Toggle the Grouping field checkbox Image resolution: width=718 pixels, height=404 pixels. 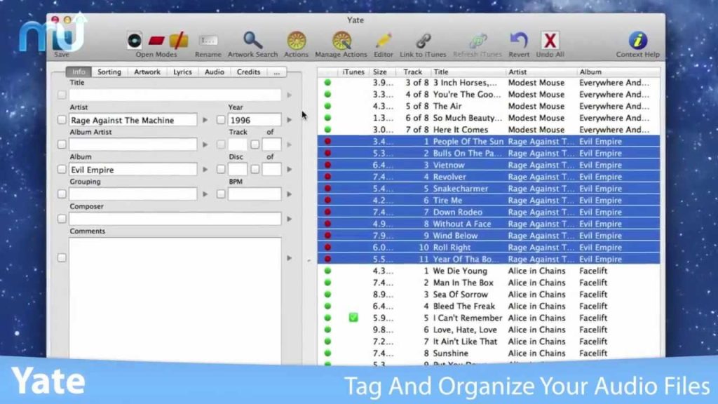(x=62, y=194)
